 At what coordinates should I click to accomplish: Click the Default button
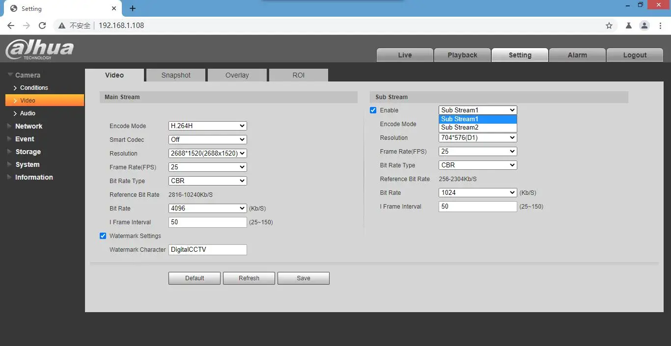195,278
